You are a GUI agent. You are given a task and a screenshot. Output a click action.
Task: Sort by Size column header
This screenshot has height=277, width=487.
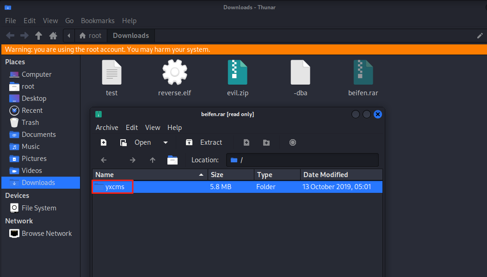coord(231,175)
